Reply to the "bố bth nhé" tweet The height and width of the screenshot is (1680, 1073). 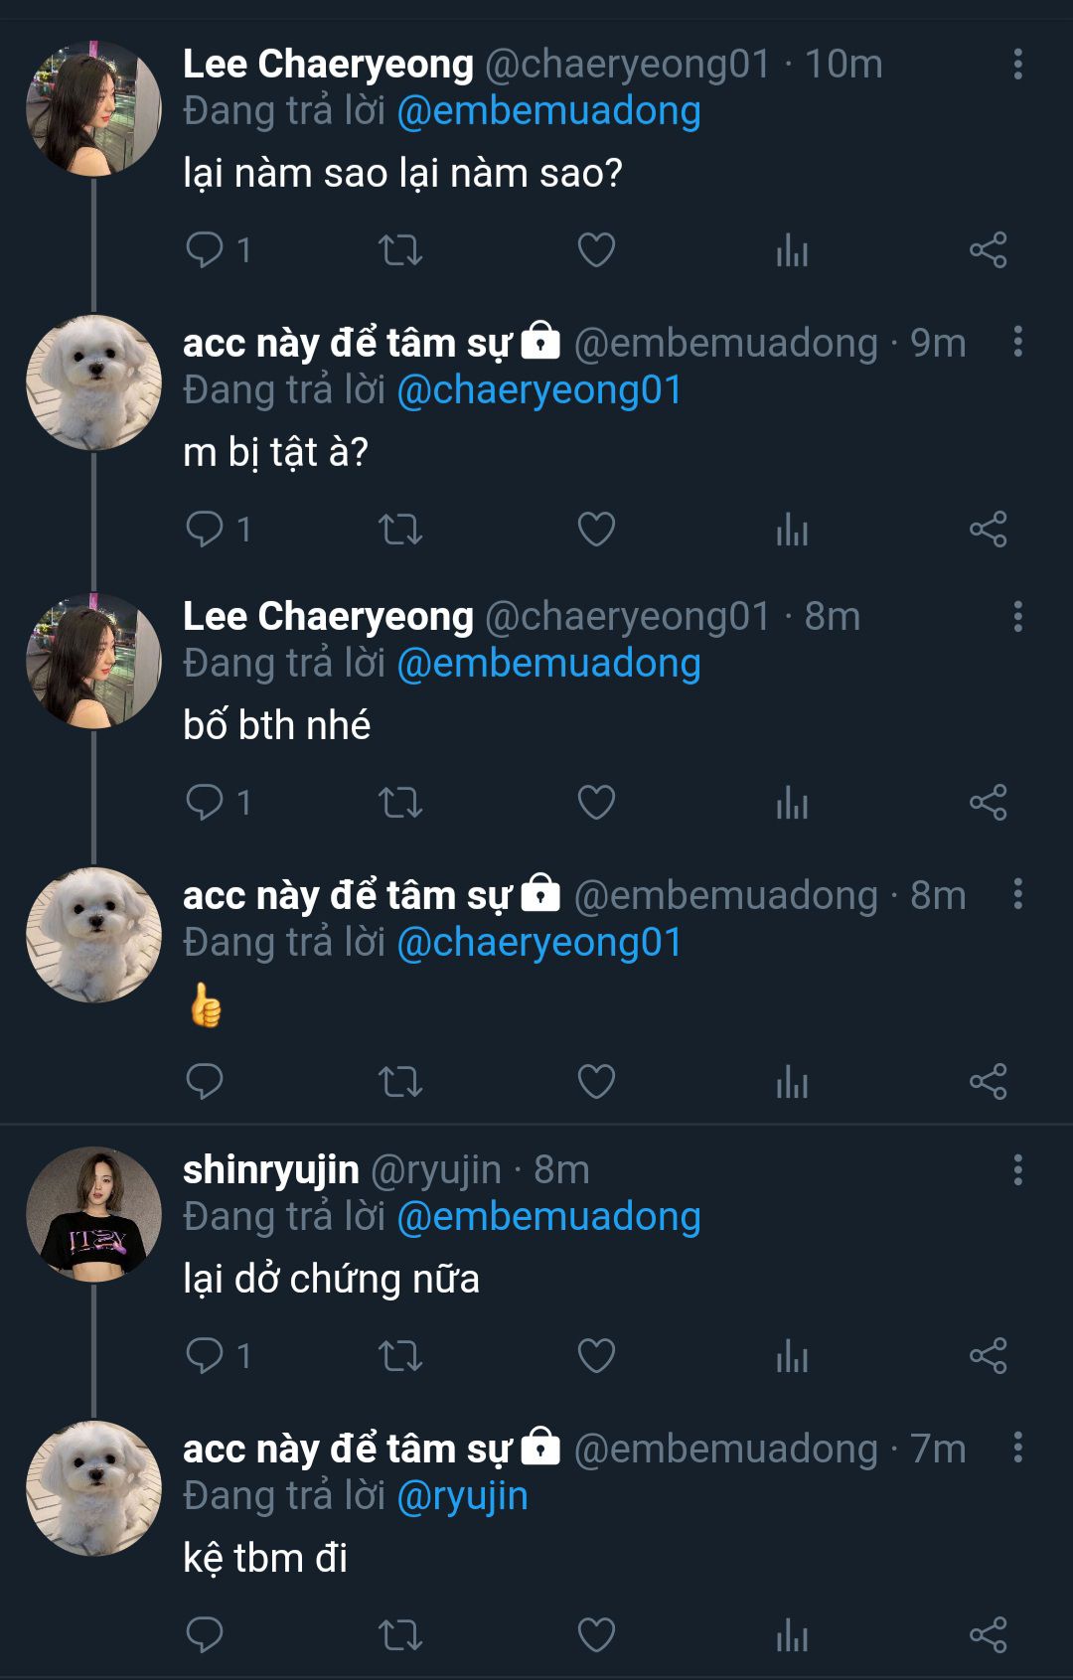coord(205,802)
